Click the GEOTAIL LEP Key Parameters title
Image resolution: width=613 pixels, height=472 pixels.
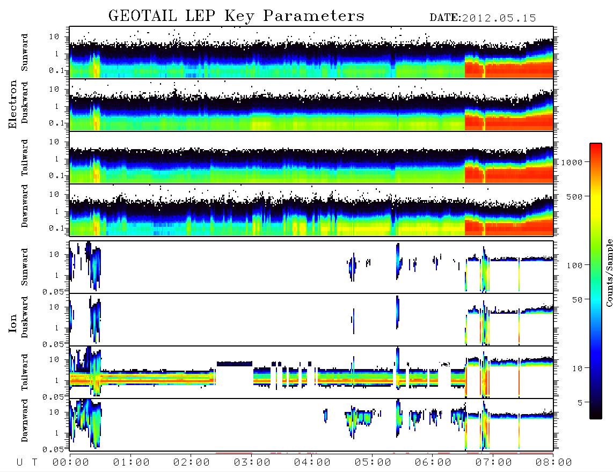tap(236, 16)
